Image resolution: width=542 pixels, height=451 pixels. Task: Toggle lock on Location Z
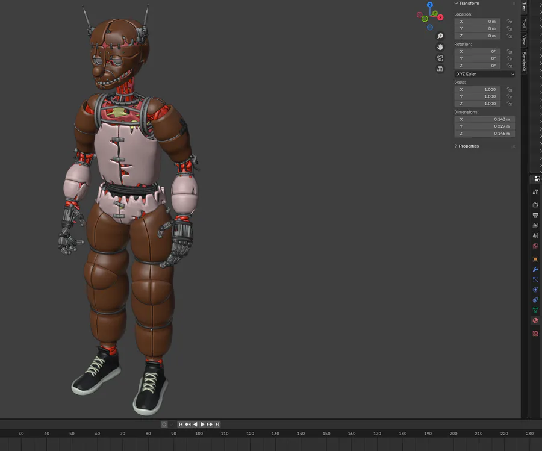click(509, 36)
